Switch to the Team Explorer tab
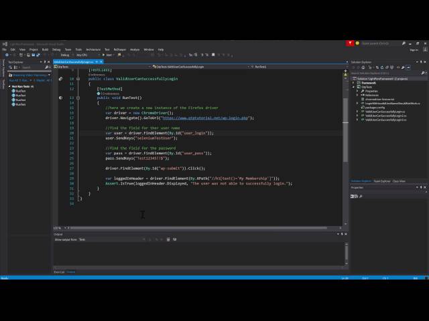The width and height of the screenshot is (429, 321). tap(382, 181)
